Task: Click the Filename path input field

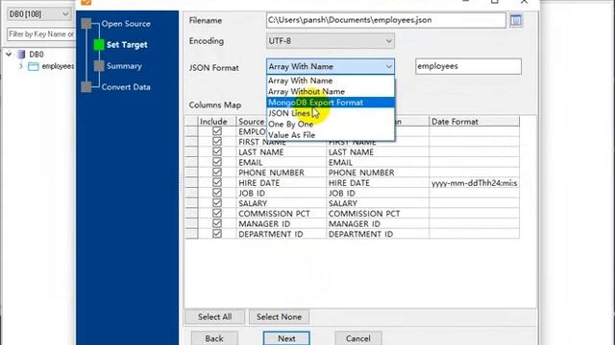Action: pyautogui.click(x=386, y=20)
